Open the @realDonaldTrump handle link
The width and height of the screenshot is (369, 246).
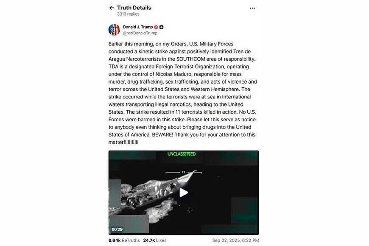140,33
